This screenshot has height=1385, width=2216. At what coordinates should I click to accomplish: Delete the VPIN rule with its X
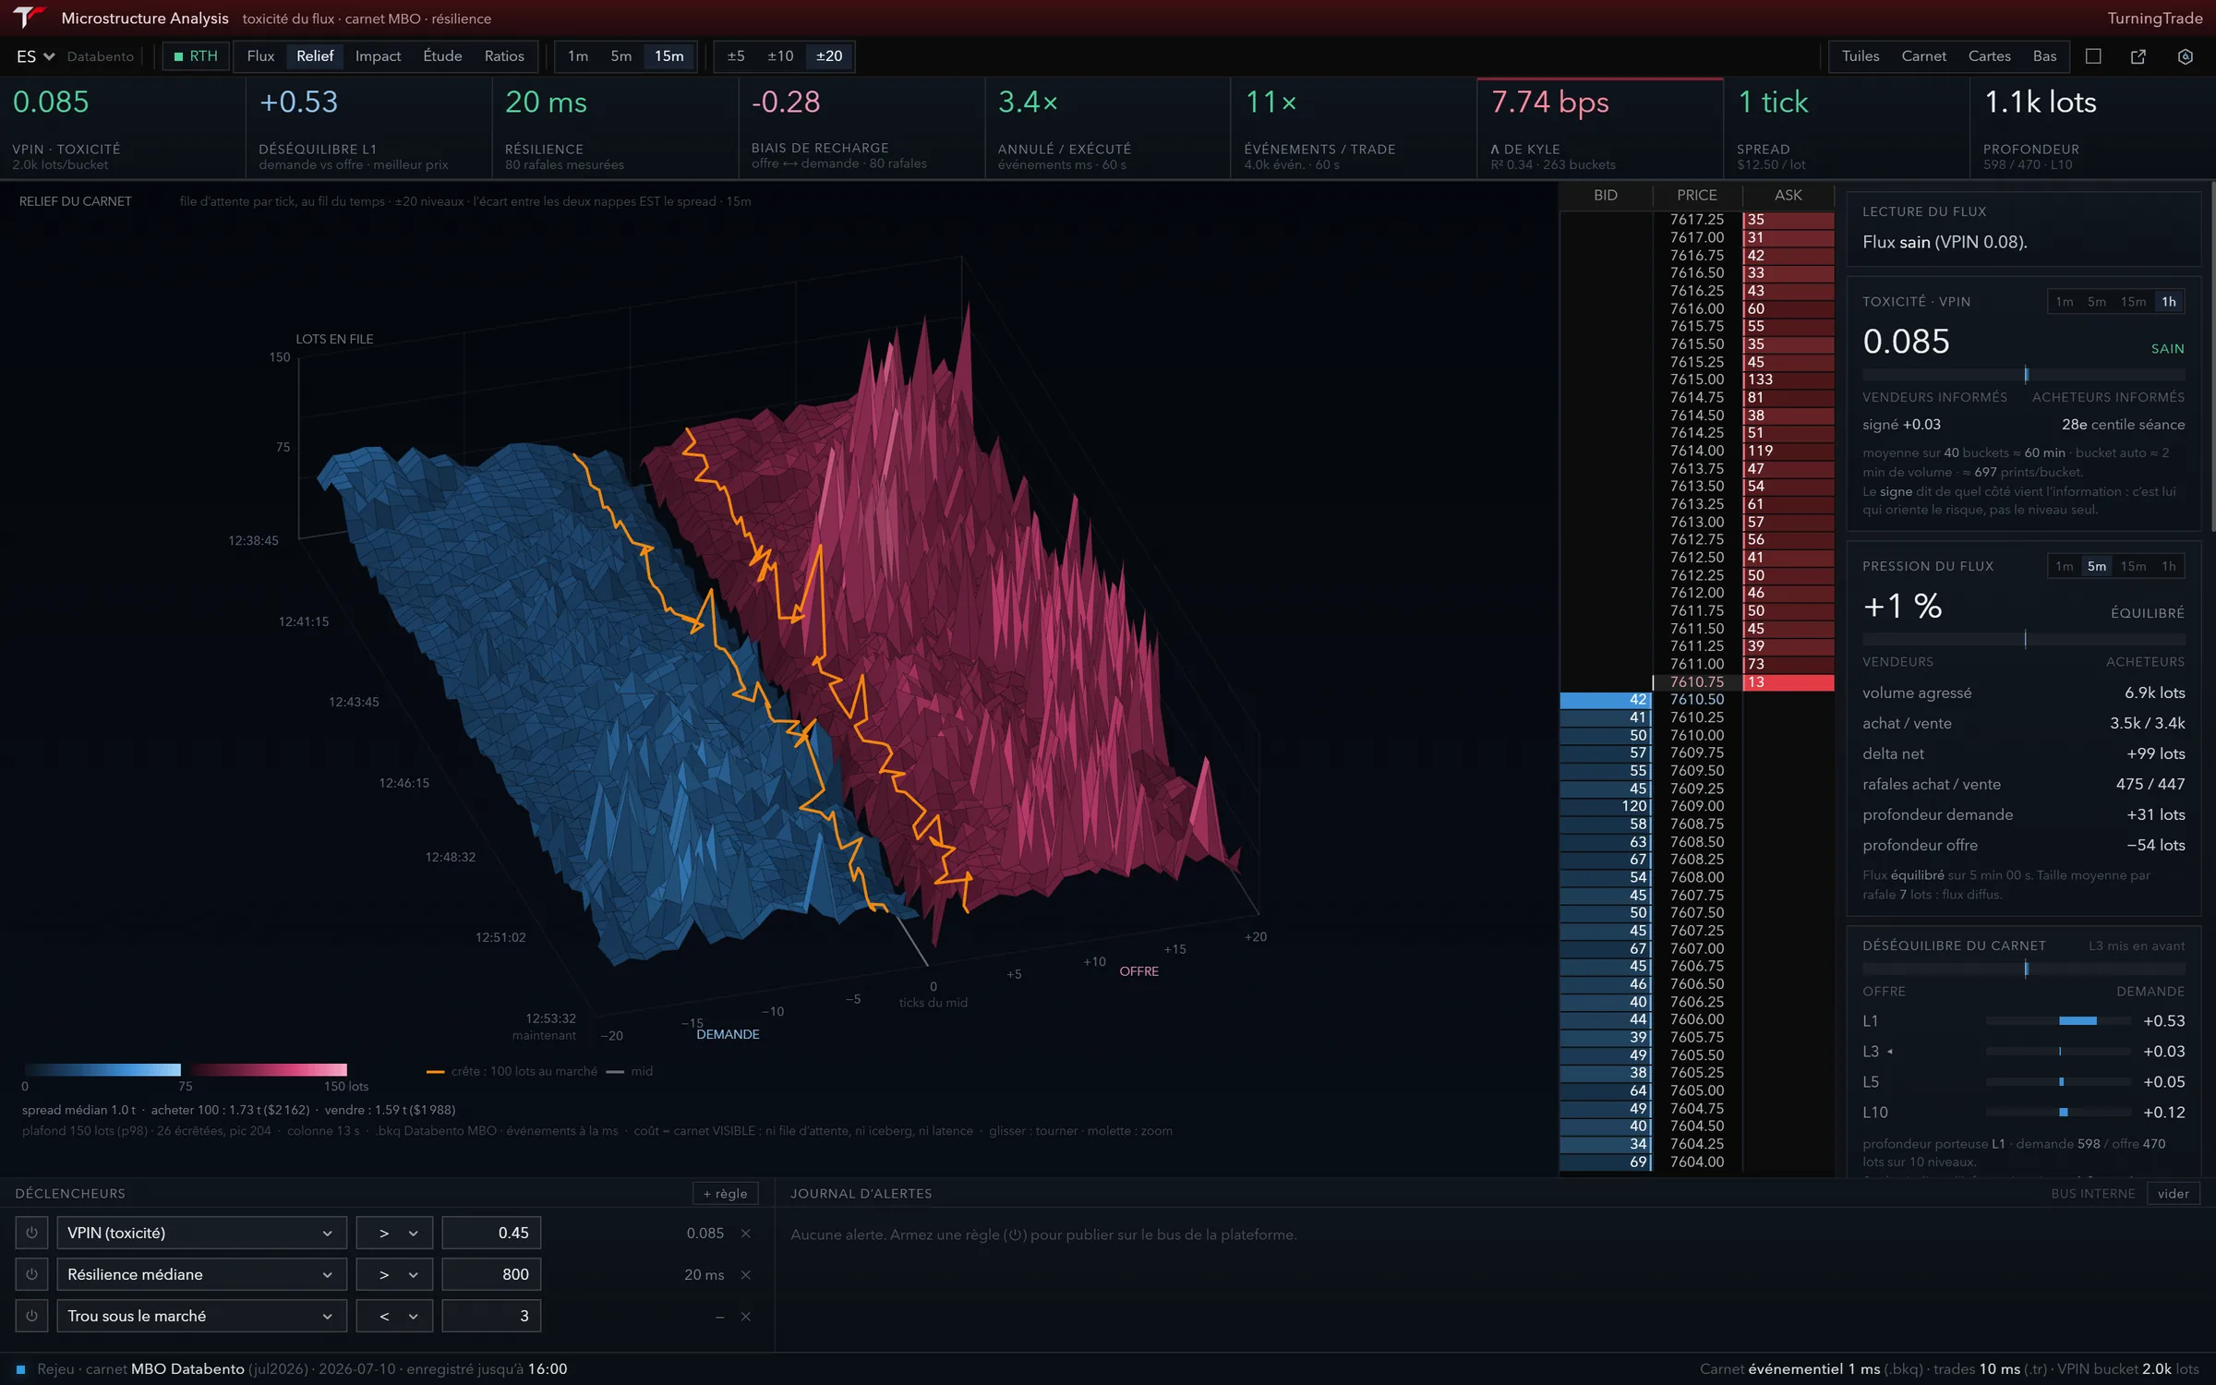[746, 1233]
